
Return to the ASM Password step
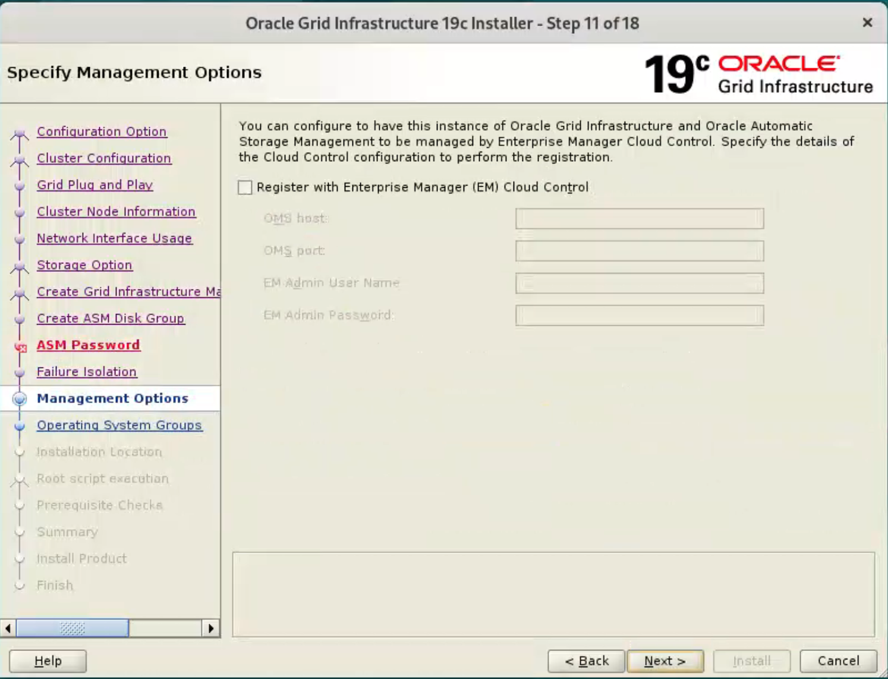point(89,345)
